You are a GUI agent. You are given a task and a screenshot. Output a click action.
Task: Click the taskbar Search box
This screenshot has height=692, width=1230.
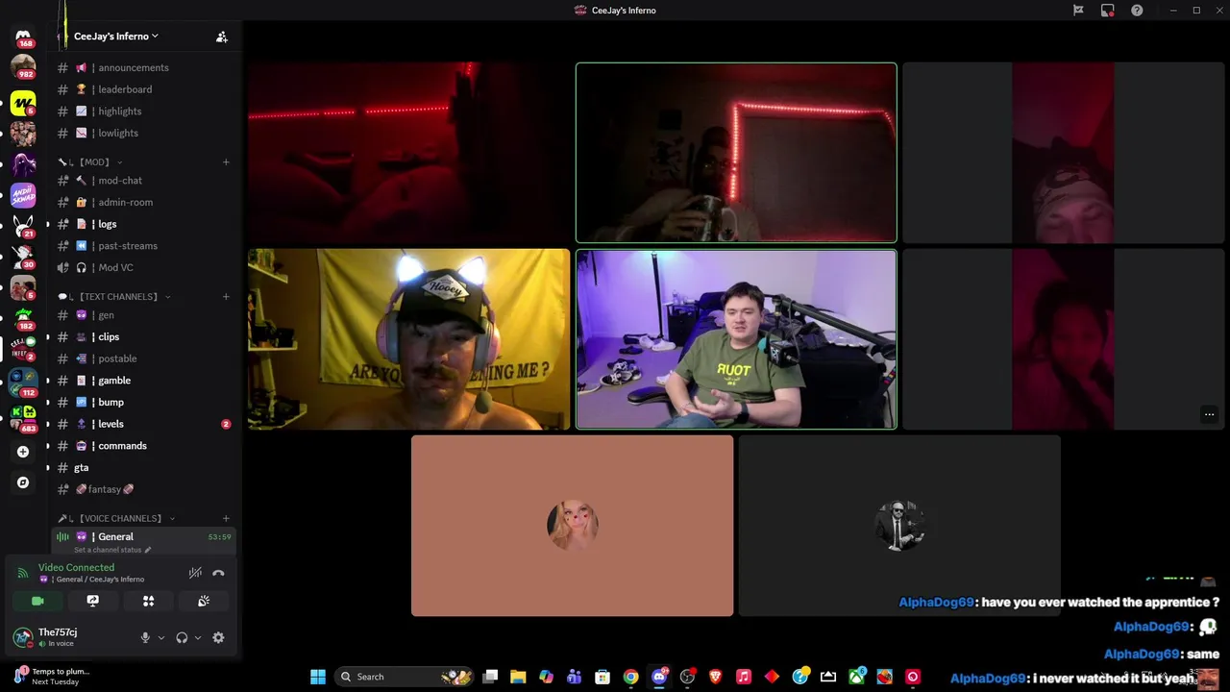405,677
